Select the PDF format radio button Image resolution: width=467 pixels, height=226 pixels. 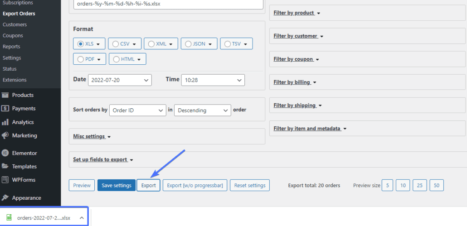pos(80,59)
